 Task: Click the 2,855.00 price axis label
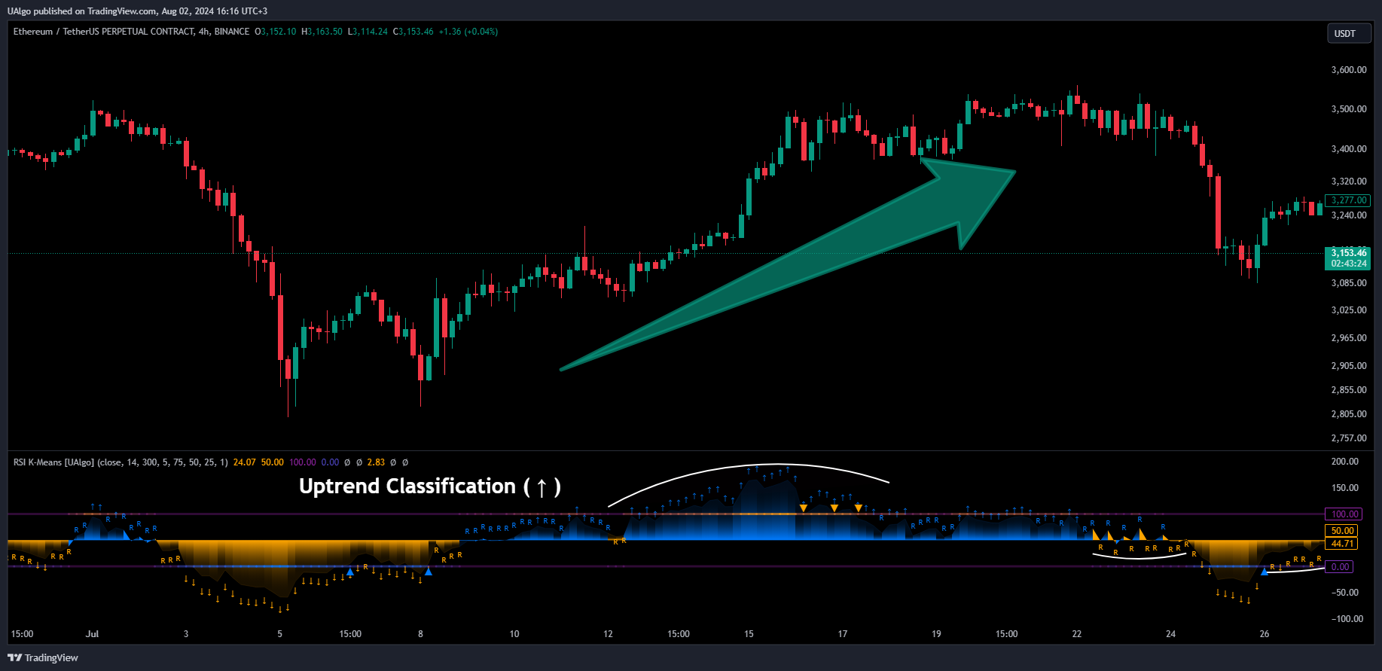click(x=1349, y=390)
